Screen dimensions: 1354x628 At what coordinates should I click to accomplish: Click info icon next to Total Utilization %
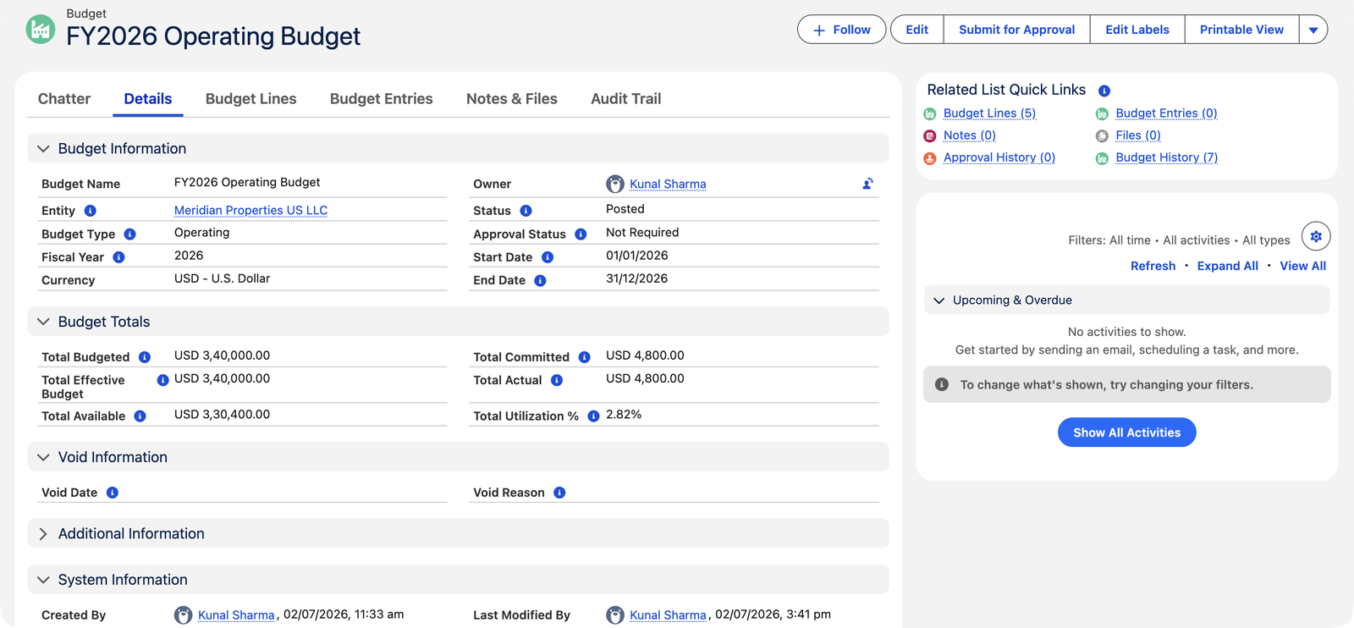click(x=593, y=416)
